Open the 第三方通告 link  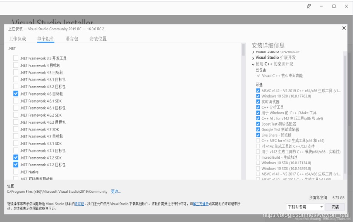coord(201,204)
